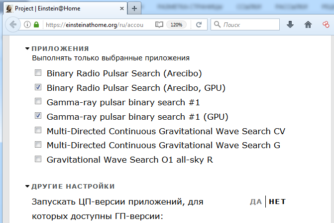Reload the page with refresh icon
Image resolution: width=334 pixels, height=223 pixels.
199,25
